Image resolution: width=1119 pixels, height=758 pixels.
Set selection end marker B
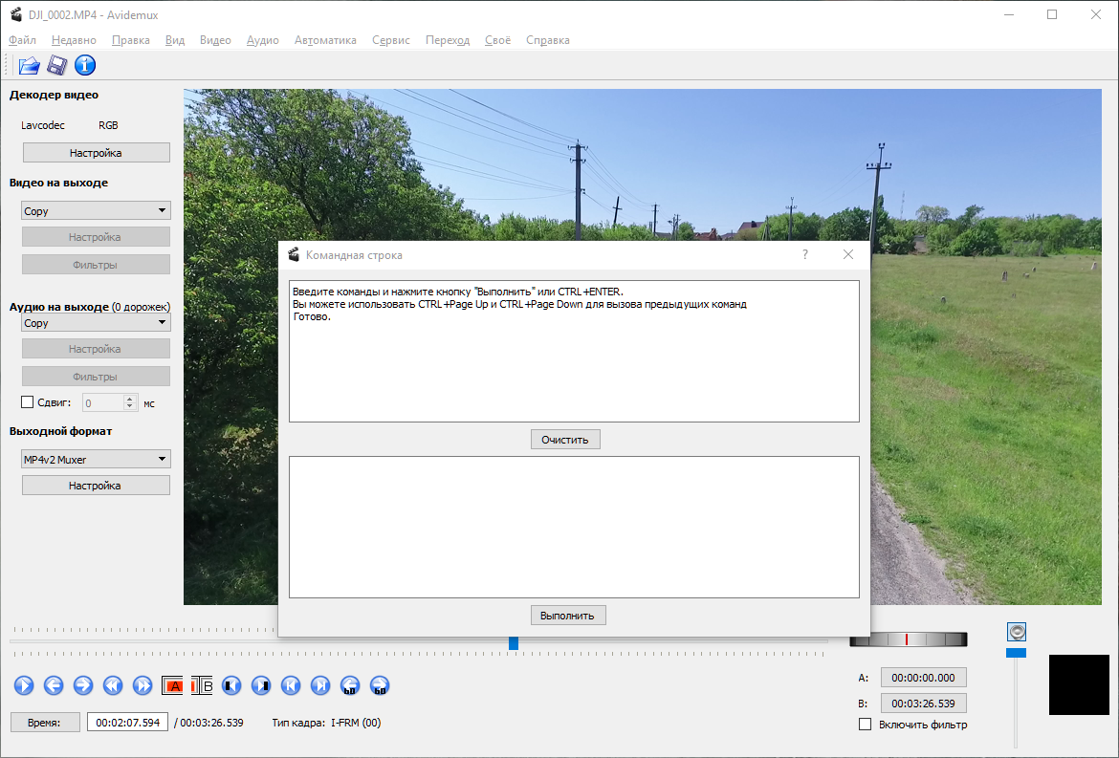pos(202,686)
